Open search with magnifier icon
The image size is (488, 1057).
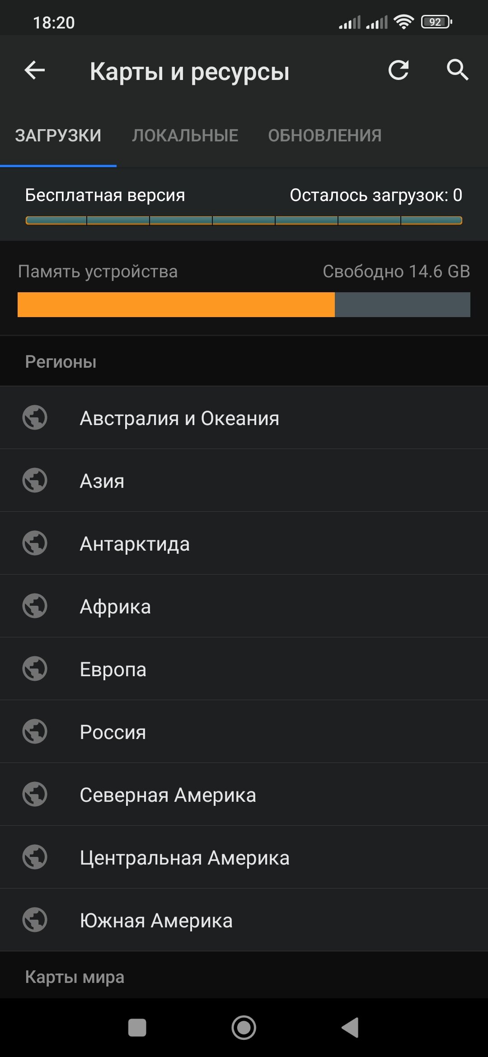(x=457, y=70)
